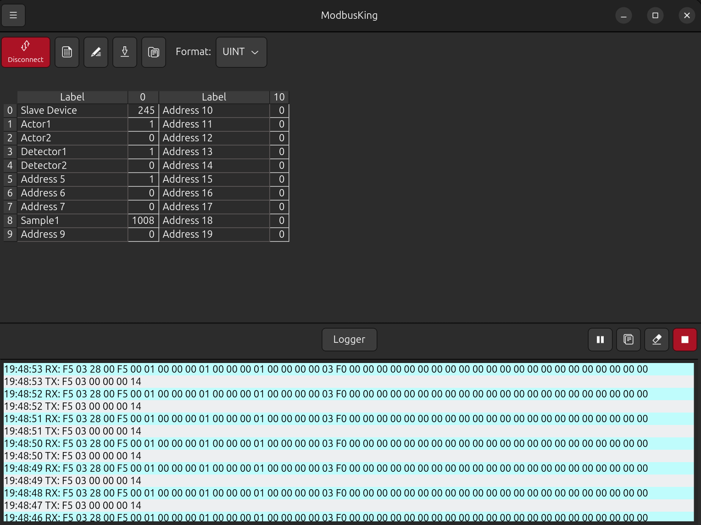This screenshot has width=701, height=525.
Task: Clear the log with the eraser icon
Action: pyautogui.click(x=656, y=340)
